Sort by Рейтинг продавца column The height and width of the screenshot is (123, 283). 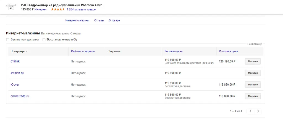(83, 51)
